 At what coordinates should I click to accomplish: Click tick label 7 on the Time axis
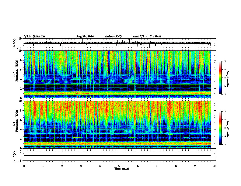click(157, 166)
